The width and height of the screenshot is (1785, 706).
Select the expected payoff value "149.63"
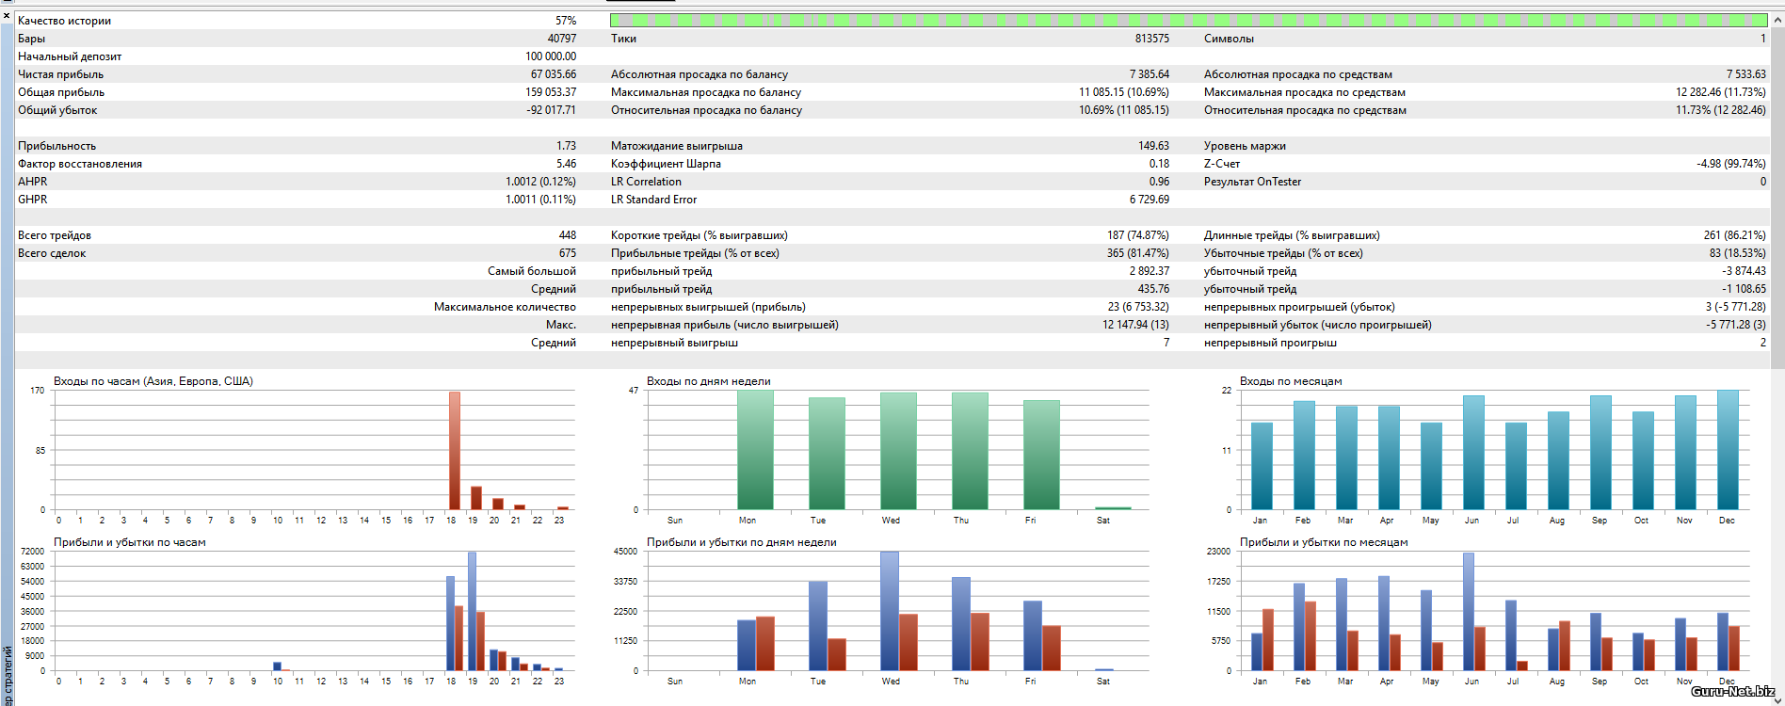[1153, 146]
